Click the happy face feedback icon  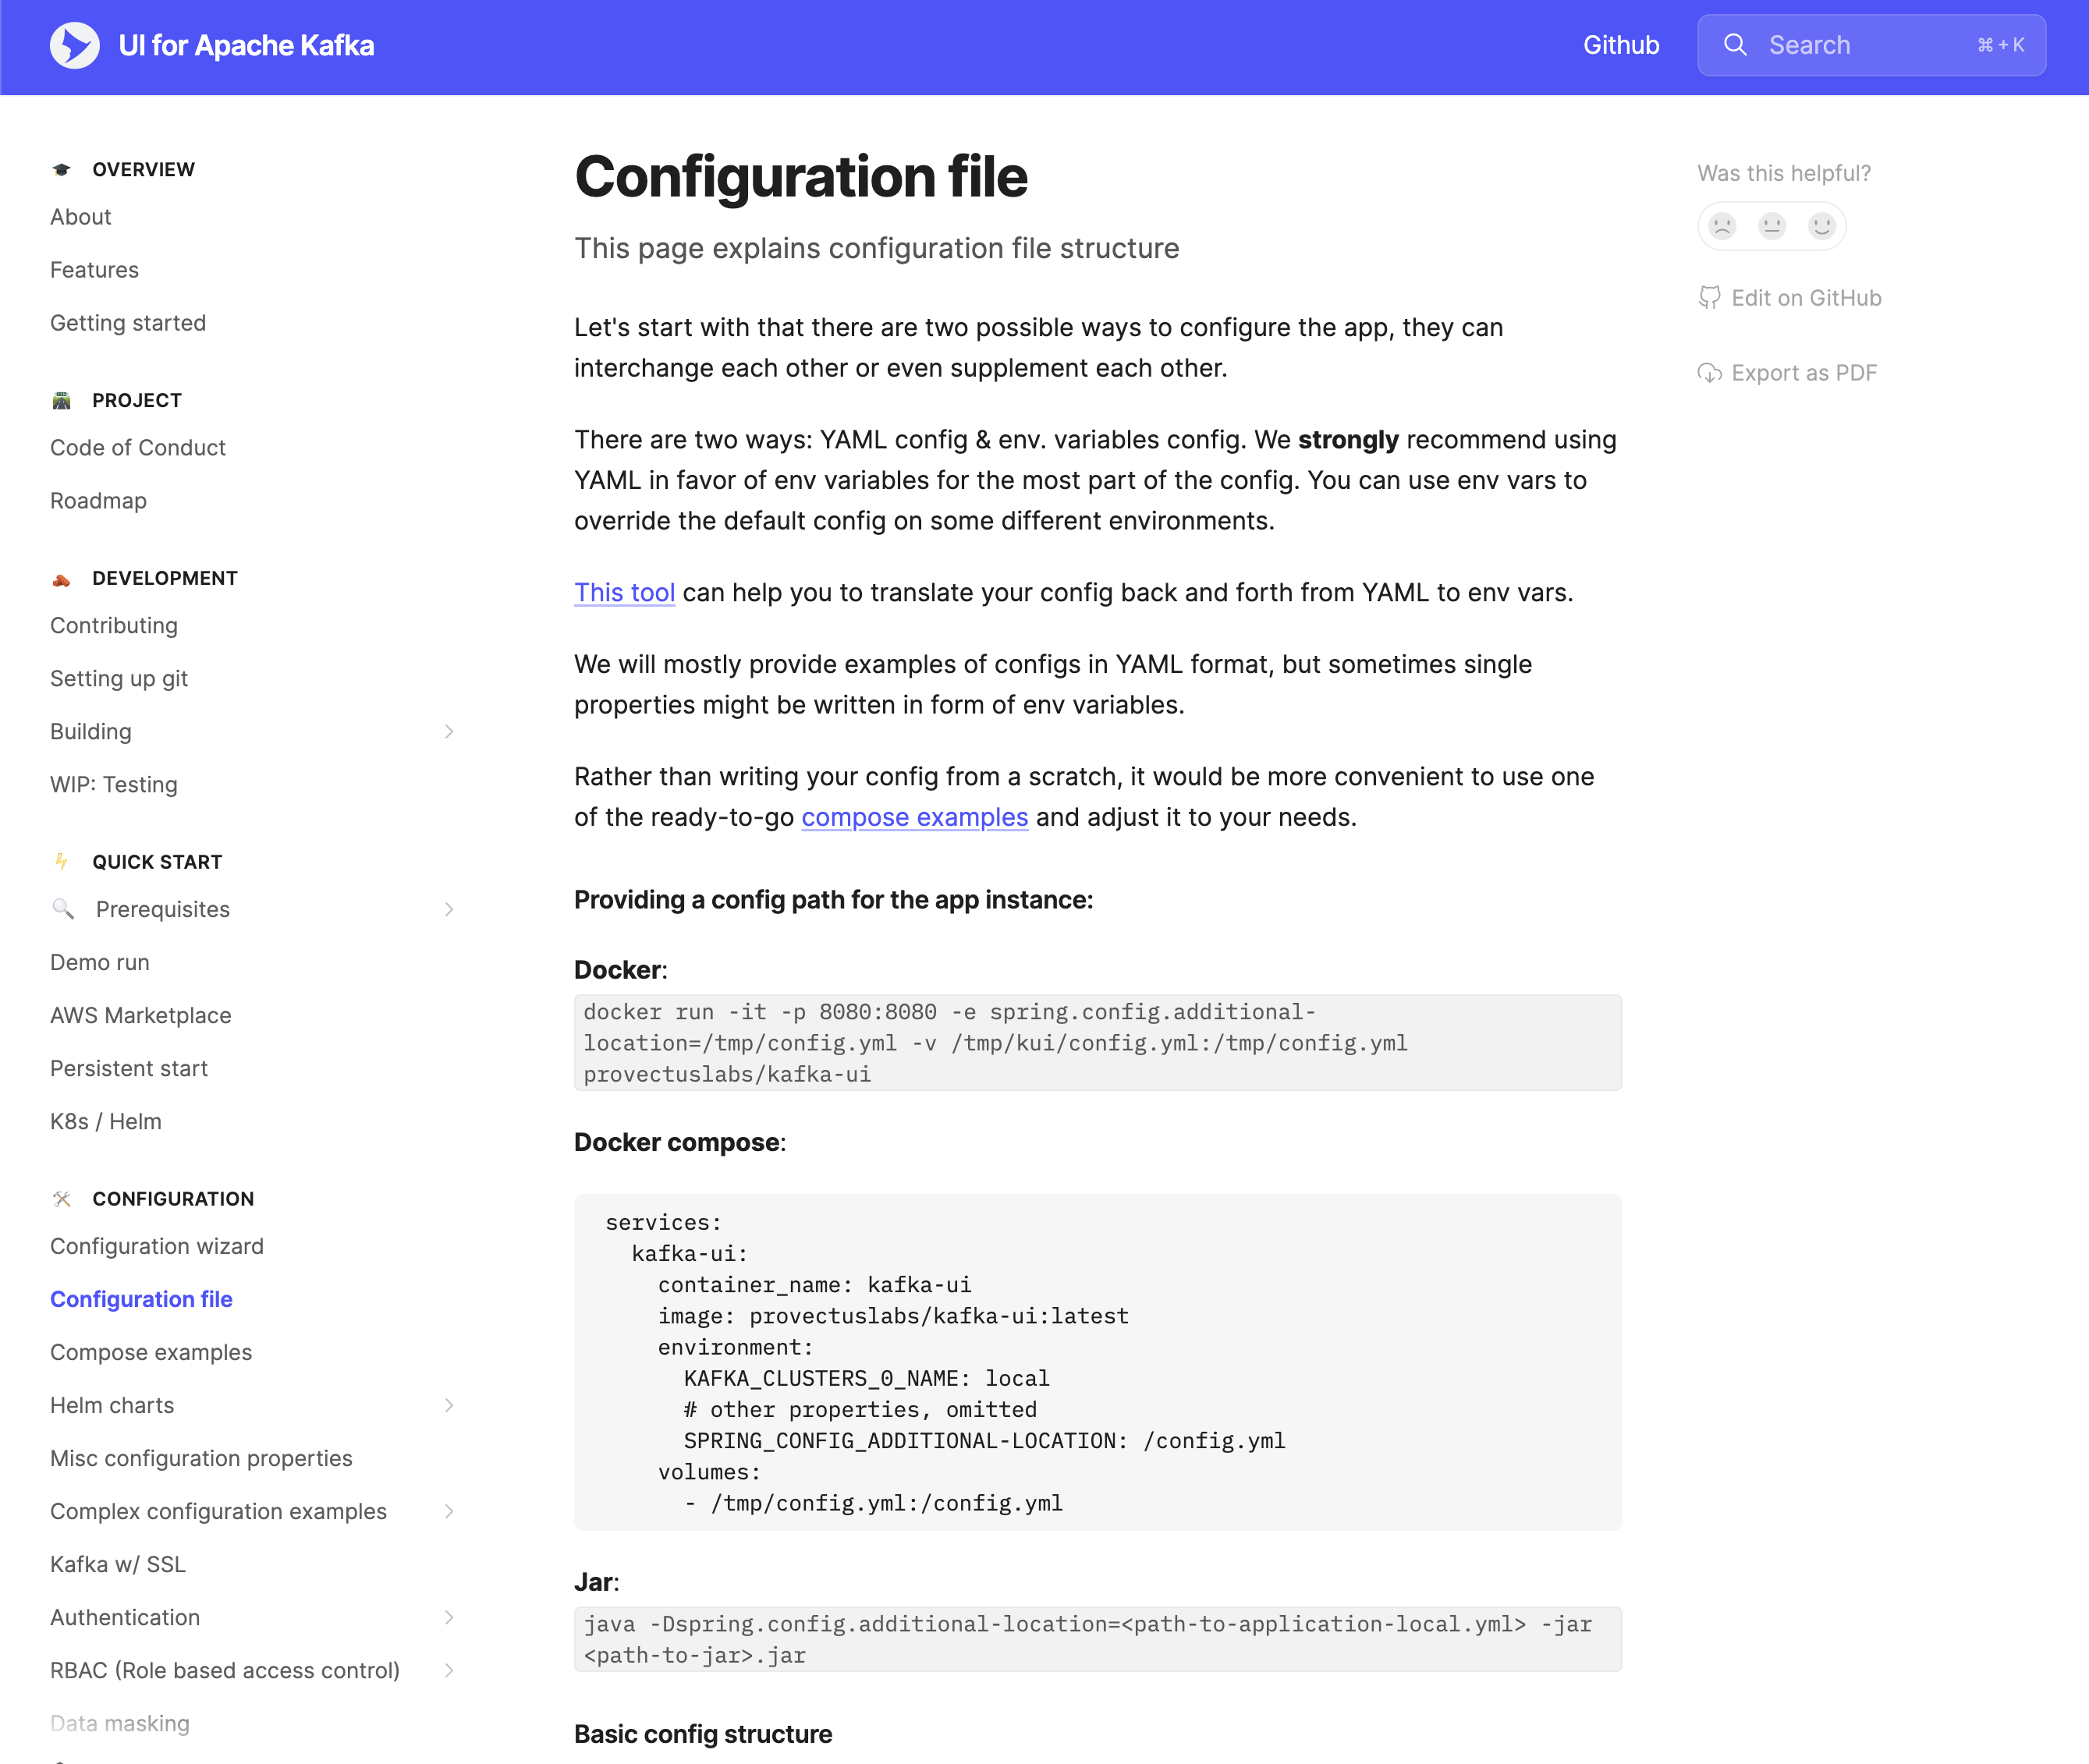tap(1822, 226)
